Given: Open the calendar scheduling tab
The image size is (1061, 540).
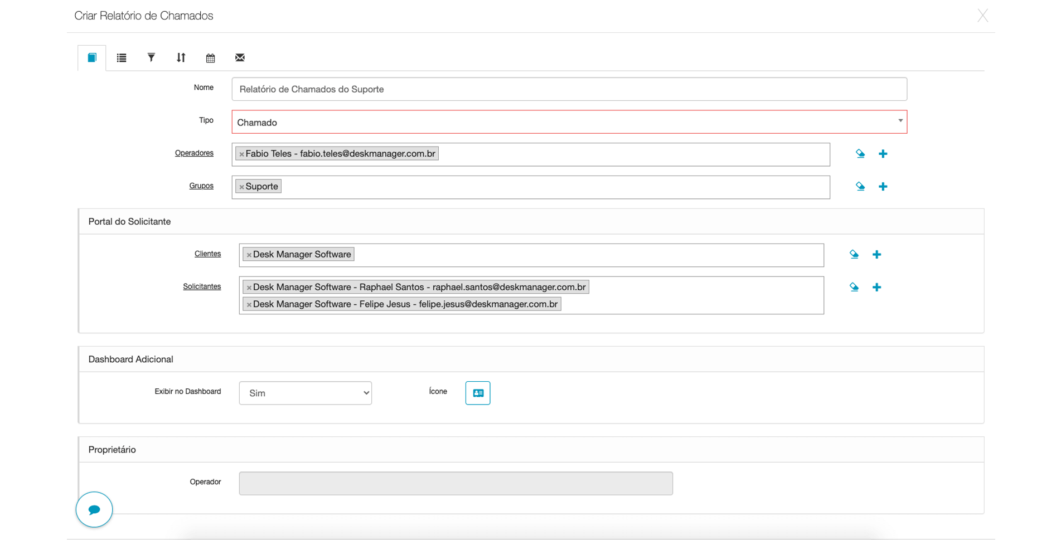Looking at the screenshot, I should (x=210, y=58).
